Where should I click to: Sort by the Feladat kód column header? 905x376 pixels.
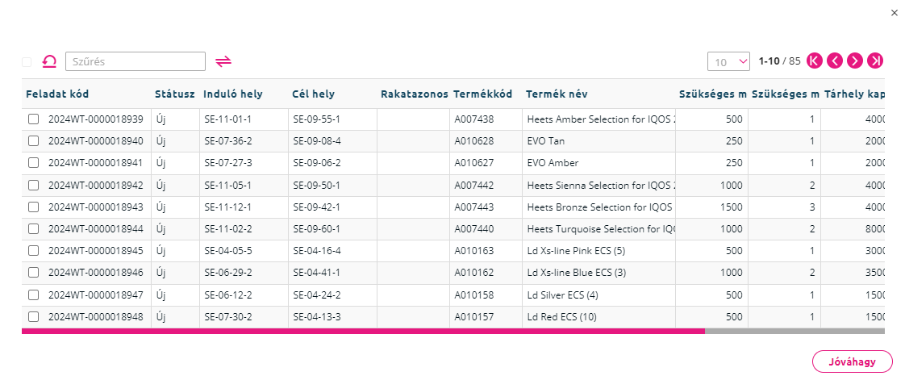pos(58,94)
